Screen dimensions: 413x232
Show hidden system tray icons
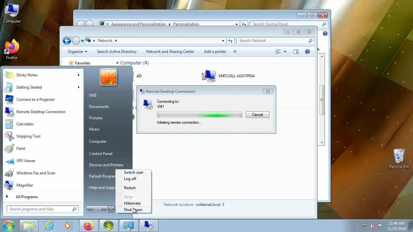tap(357, 226)
